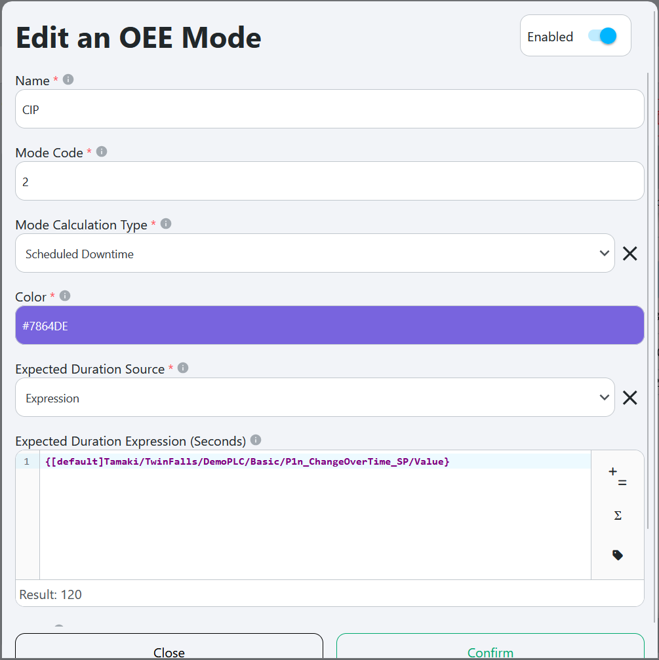Image resolution: width=659 pixels, height=660 pixels.
Task: Click inside the Mode Code field
Action: [x=328, y=181]
